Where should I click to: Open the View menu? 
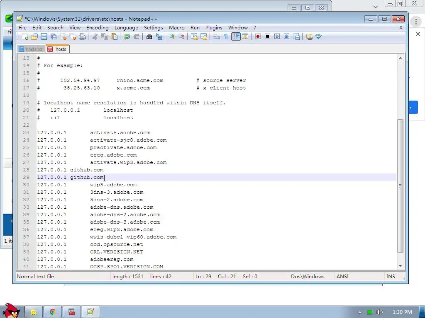pyautogui.click(x=75, y=28)
